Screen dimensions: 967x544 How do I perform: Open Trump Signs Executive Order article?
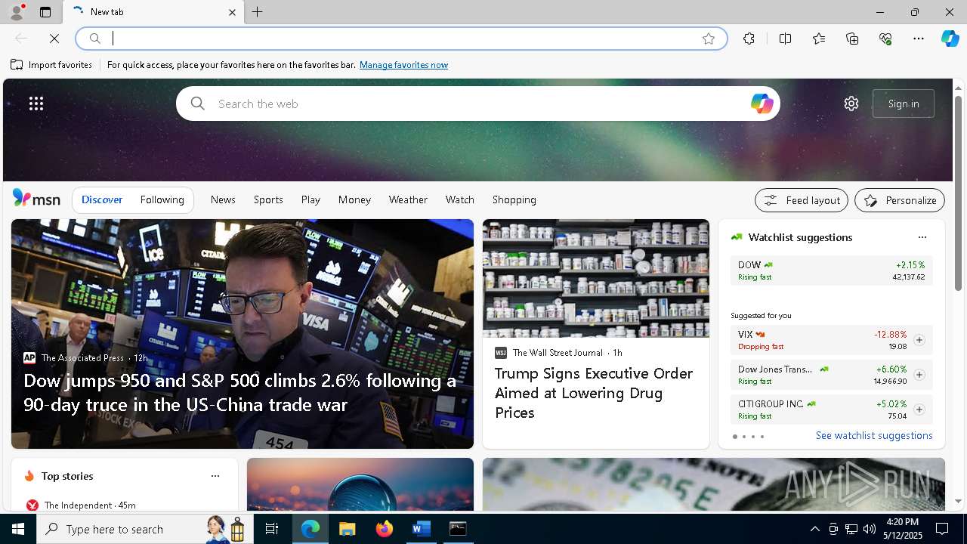click(594, 393)
